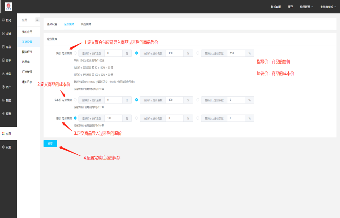Edit 售价 指导价 coefficient field showing 0
Viewport: 340px width, 218px height.
point(114,53)
